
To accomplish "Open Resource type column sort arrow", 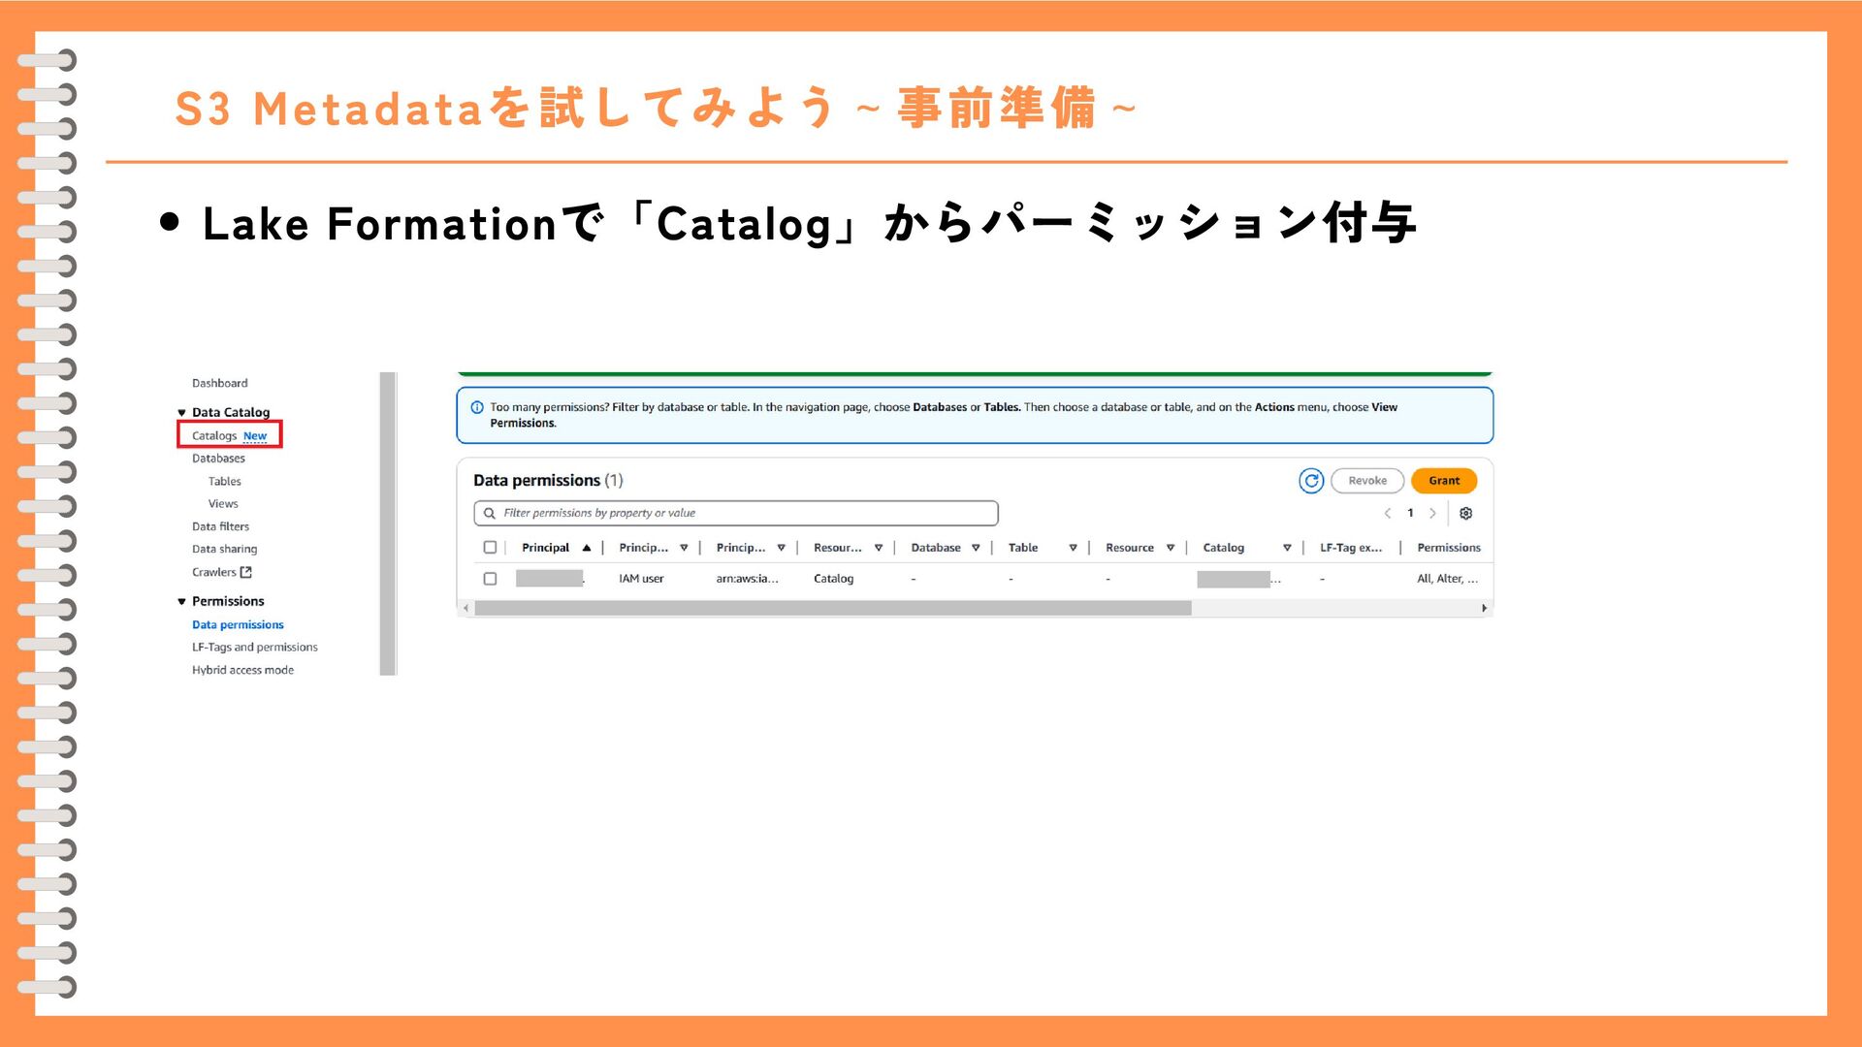I will tap(879, 548).
